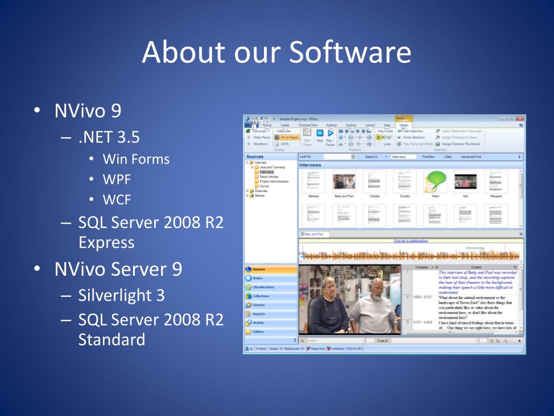Open Folders in the navigation pane

click(x=271, y=332)
